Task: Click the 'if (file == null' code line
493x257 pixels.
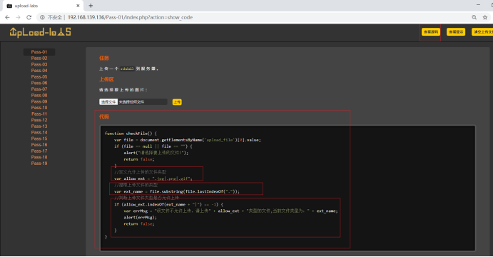Action: pos(153,146)
